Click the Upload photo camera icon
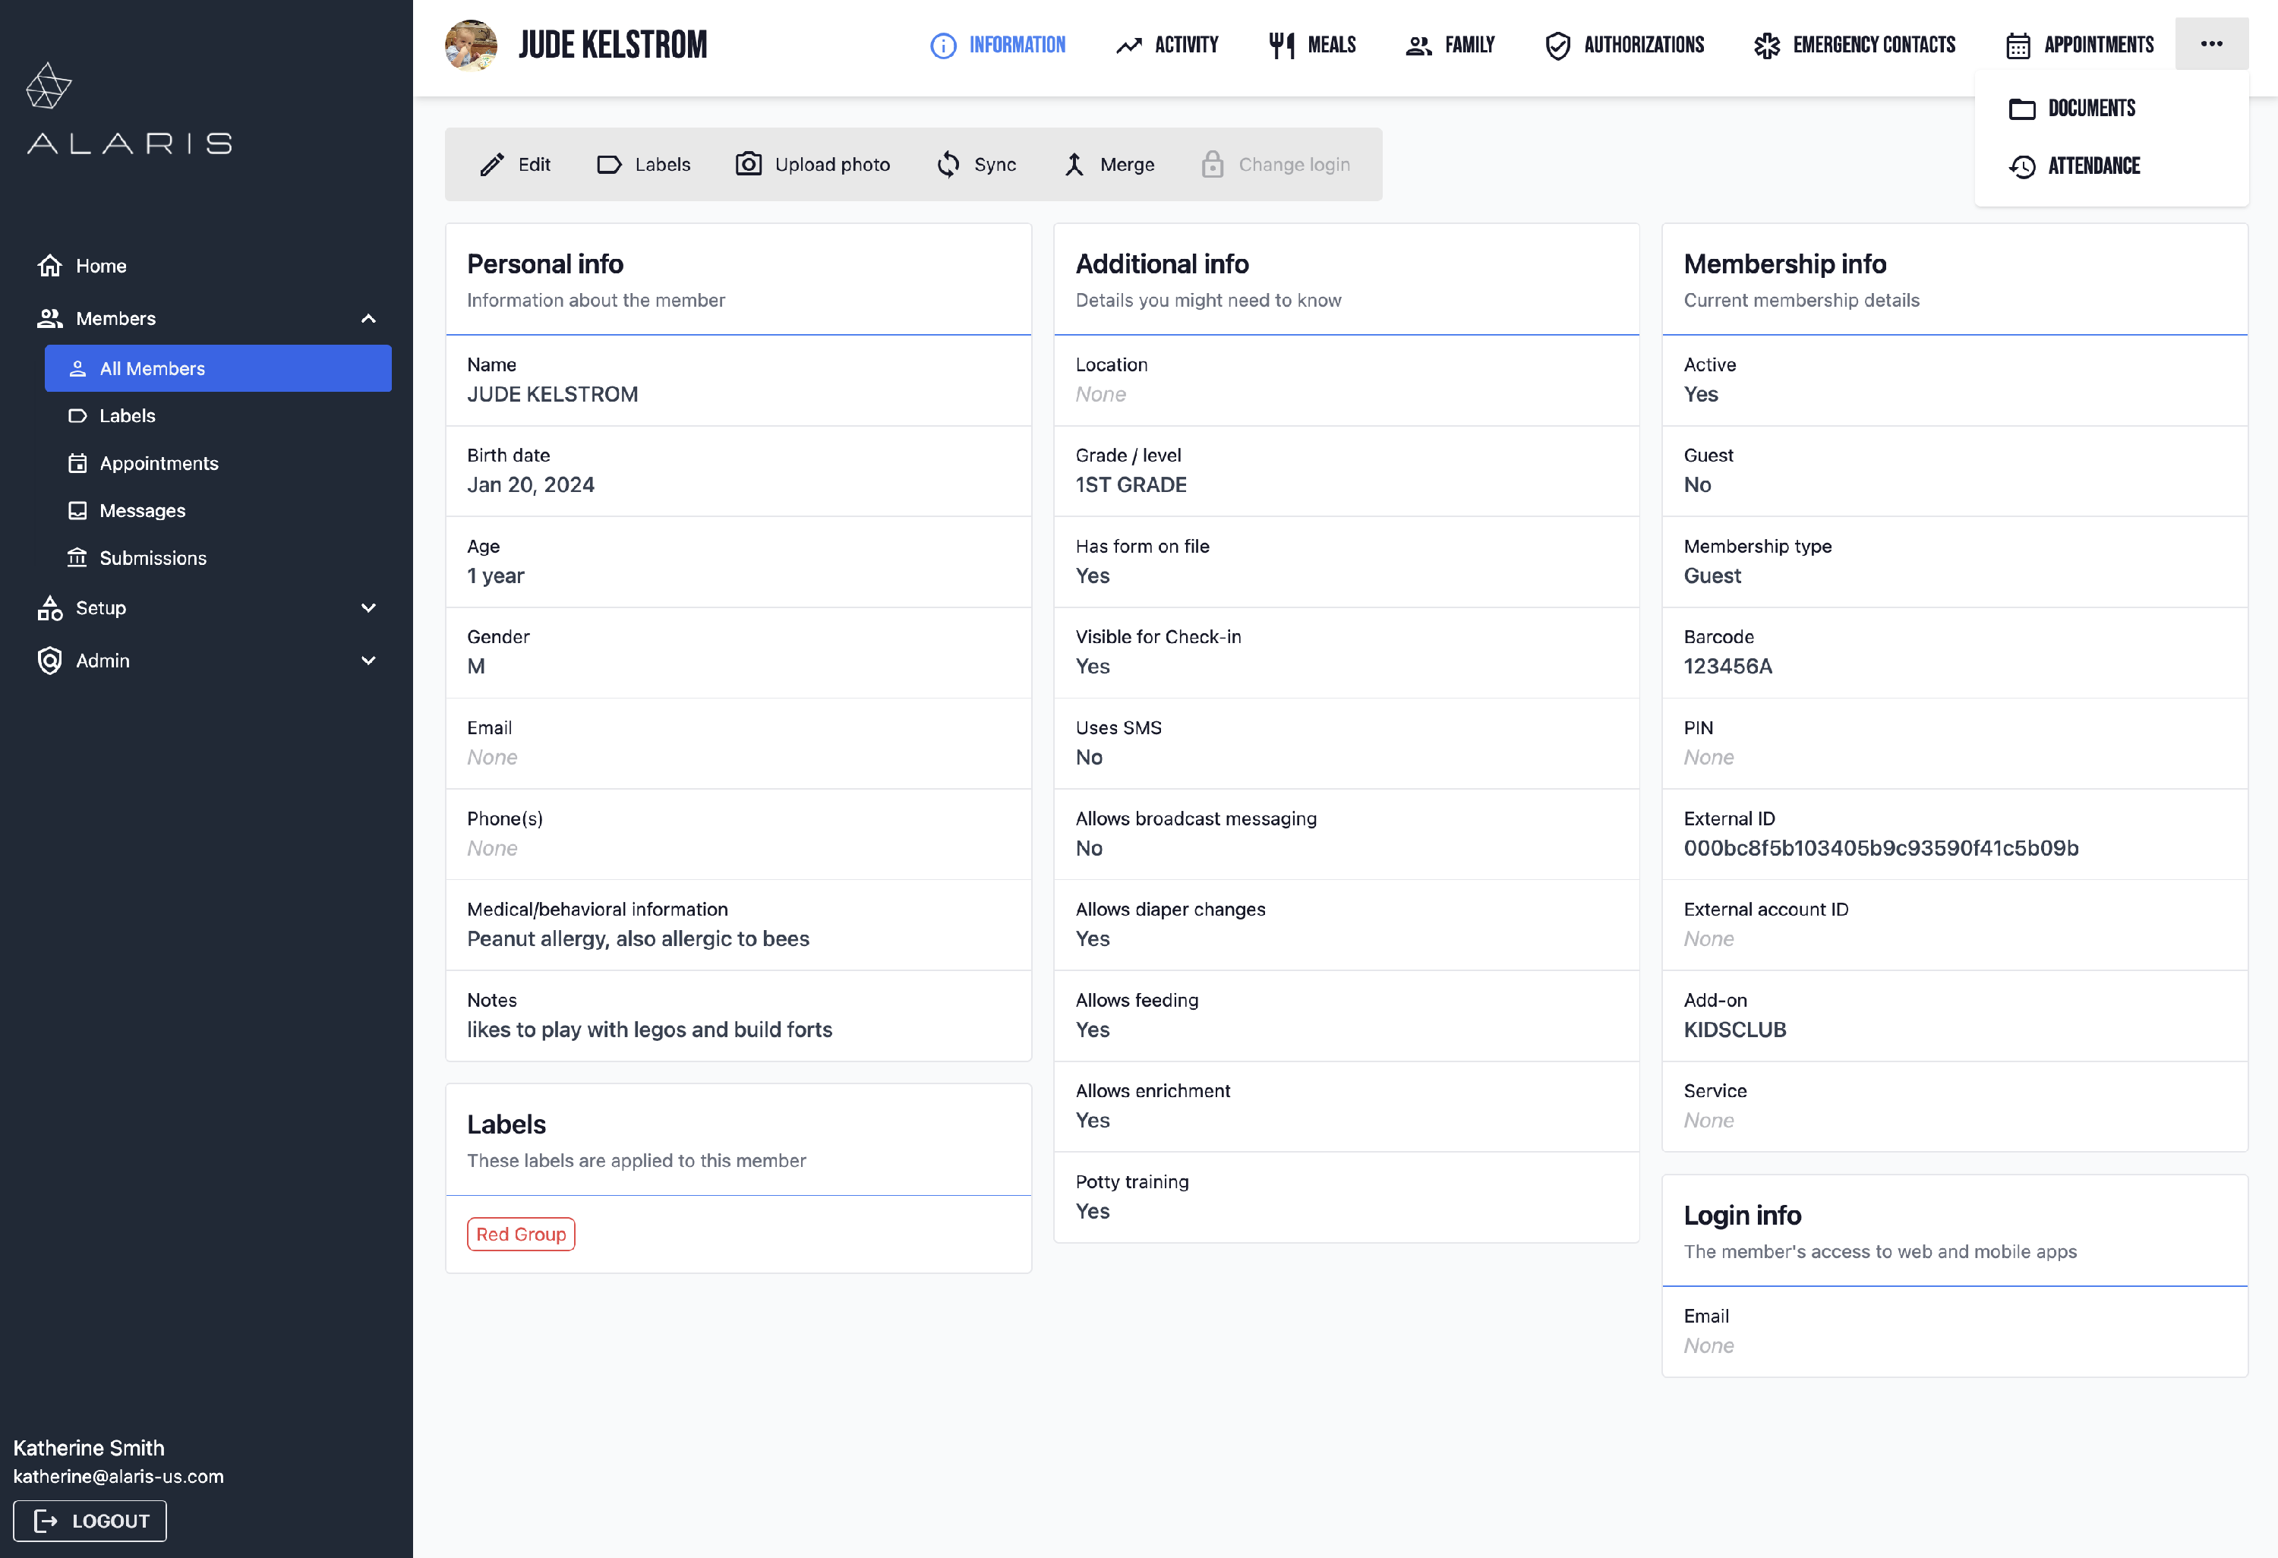The height and width of the screenshot is (1558, 2278). point(749,165)
